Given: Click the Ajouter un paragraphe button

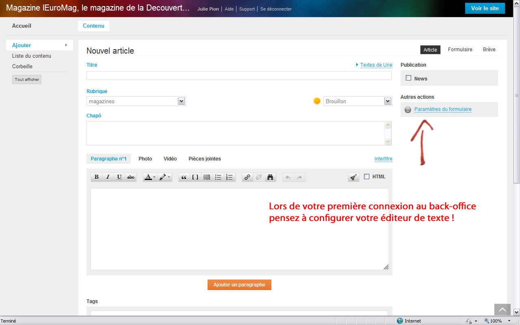Looking at the screenshot, I should [x=239, y=285].
